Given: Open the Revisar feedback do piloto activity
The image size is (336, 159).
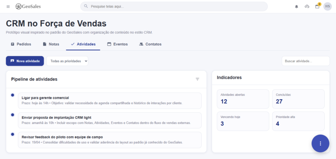Looking at the screenshot, I should point(110,140).
